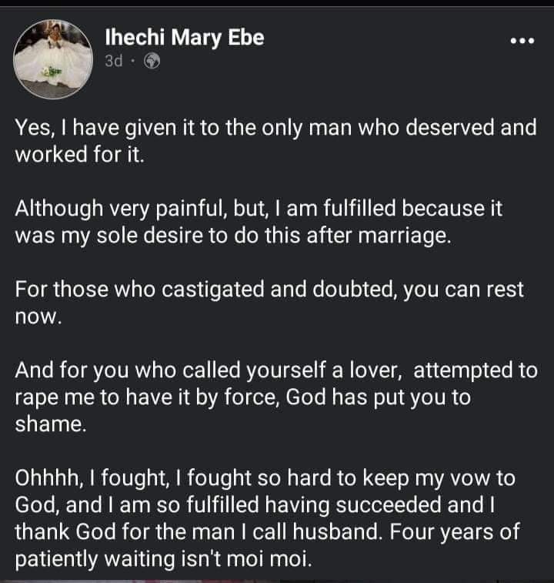Select the paragraph starting 'Although very painful'
Screen dimensions: 554x583
(259, 222)
